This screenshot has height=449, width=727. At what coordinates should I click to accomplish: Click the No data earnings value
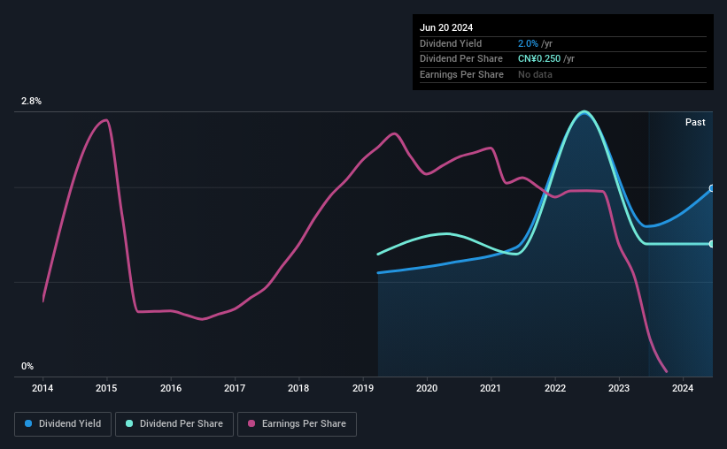(535, 74)
